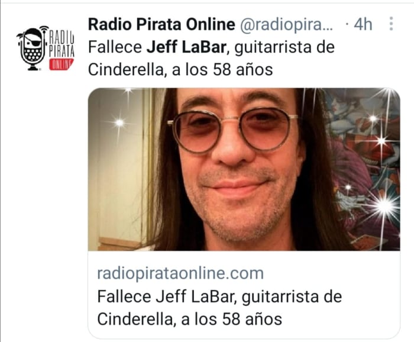Click the RADIO PIRATA lettering in the logo

pyautogui.click(x=62, y=44)
